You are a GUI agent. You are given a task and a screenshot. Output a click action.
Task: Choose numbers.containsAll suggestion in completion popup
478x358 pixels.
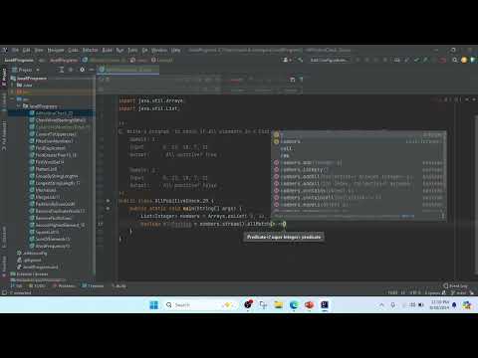pyautogui.click(x=358, y=198)
